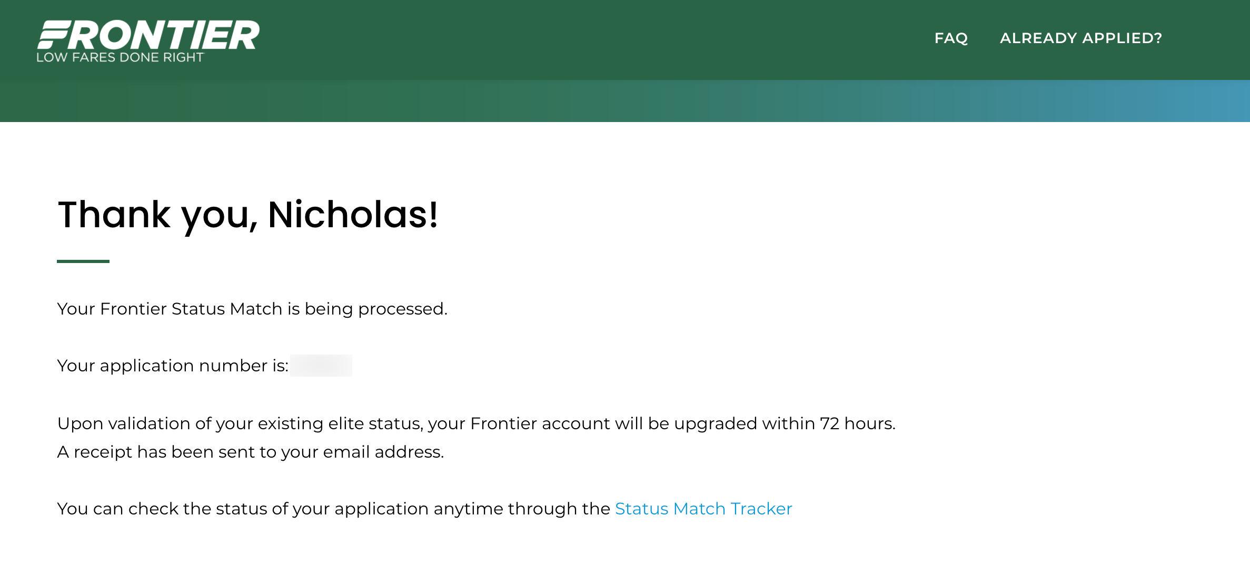Click the short green divider under the heading
This screenshot has height=566, width=1250.
(83, 261)
